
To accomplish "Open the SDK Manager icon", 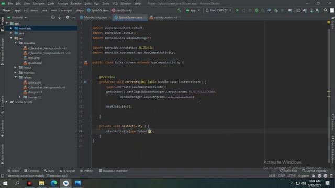I will (318, 10).
